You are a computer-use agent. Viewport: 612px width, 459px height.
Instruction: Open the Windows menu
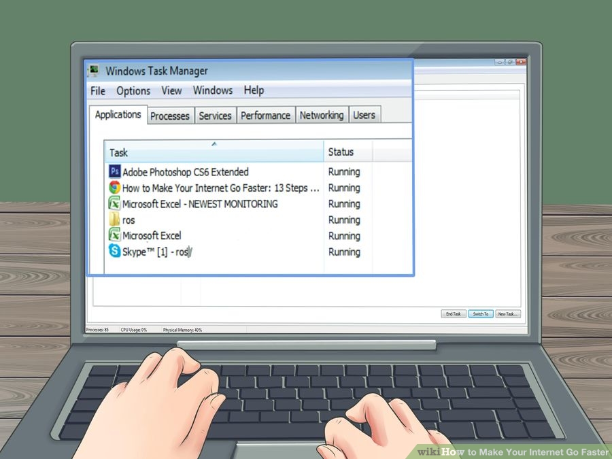[x=212, y=90]
